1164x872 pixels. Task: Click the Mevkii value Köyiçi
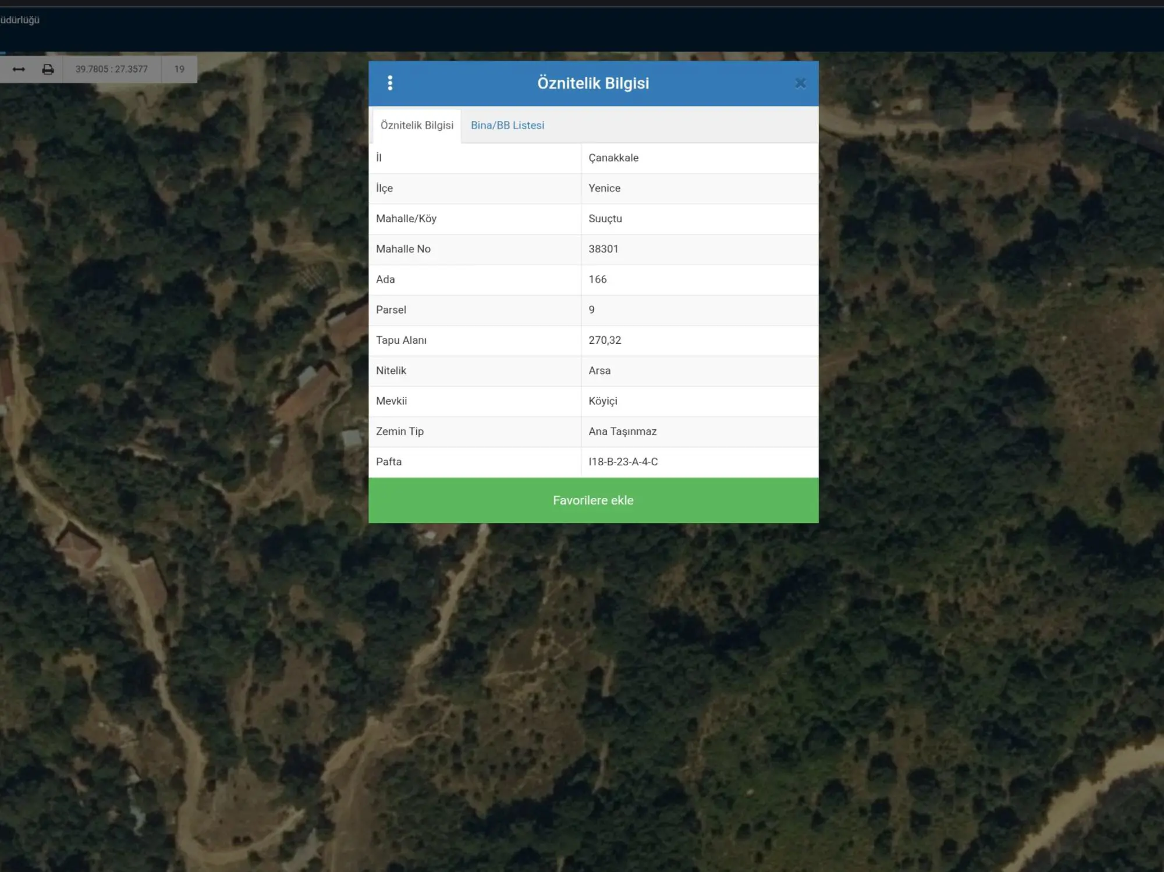click(602, 401)
